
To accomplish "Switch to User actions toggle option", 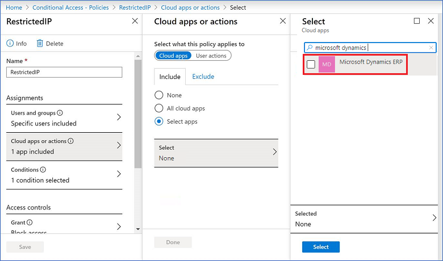I will pyautogui.click(x=211, y=56).
